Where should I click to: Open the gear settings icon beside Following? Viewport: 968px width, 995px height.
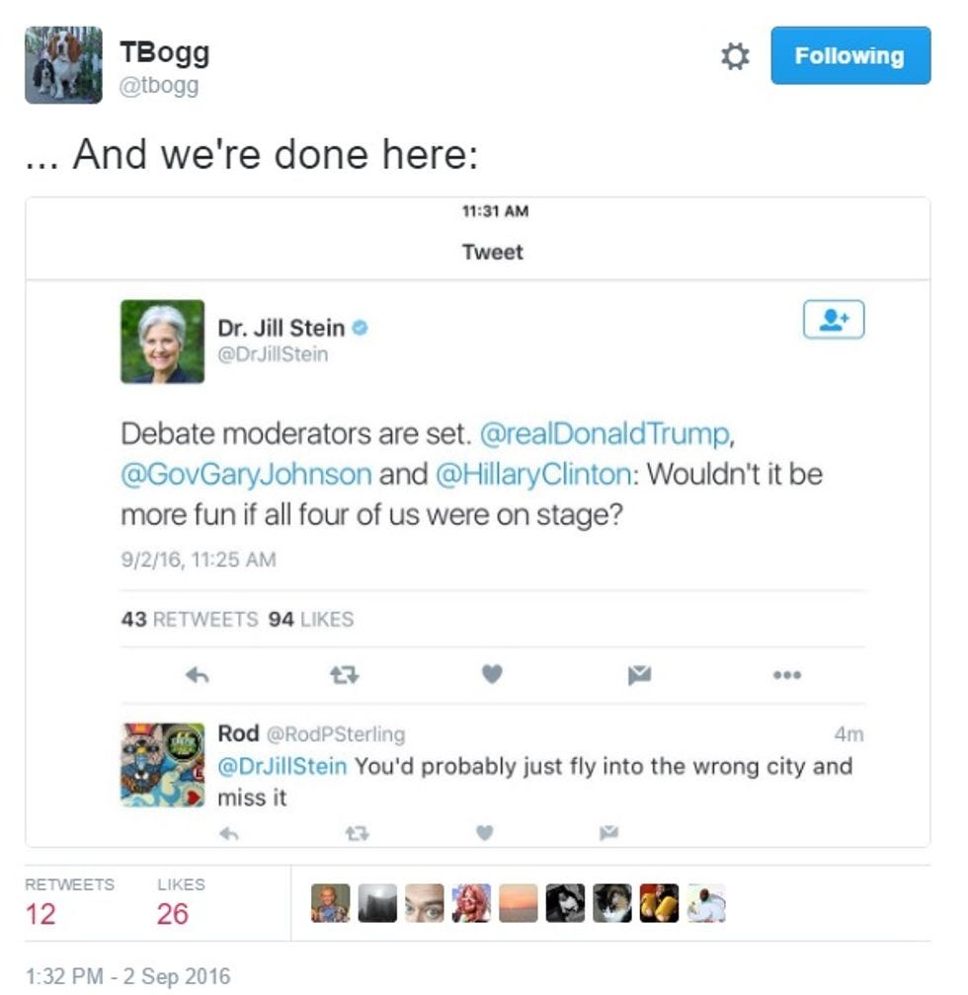tap(735, 56)
